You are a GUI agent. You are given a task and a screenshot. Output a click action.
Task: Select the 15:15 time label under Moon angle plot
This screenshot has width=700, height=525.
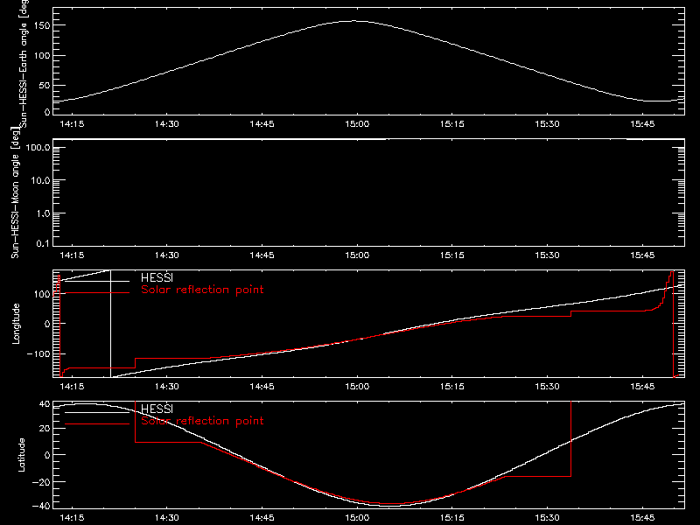451,255
